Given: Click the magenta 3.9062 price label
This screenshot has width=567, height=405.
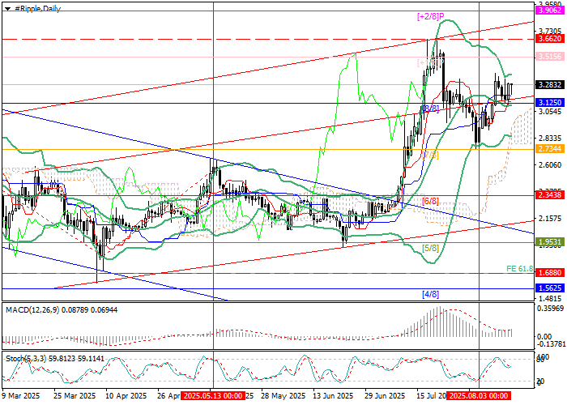Looking at the screenshot, I should point(548,14).
